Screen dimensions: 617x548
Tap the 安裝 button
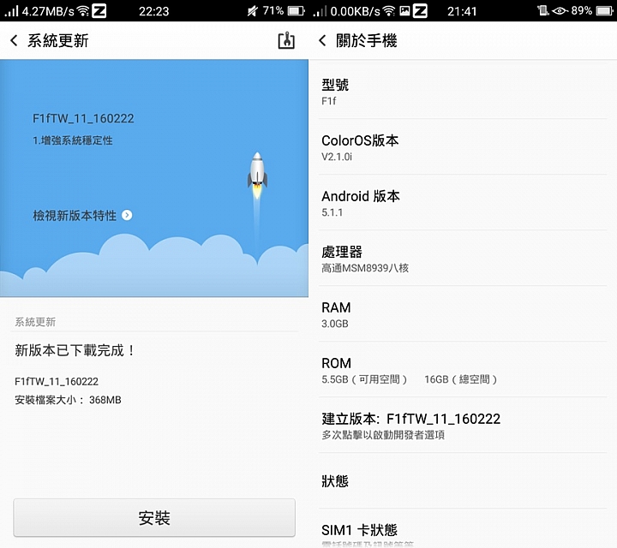point(154,517)
